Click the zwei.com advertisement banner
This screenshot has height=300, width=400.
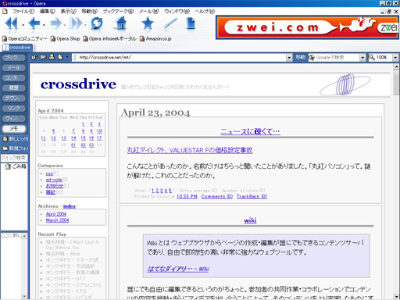[x=308, y=27]
